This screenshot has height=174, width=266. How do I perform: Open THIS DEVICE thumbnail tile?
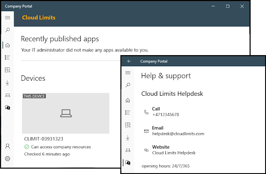[66, 113]
